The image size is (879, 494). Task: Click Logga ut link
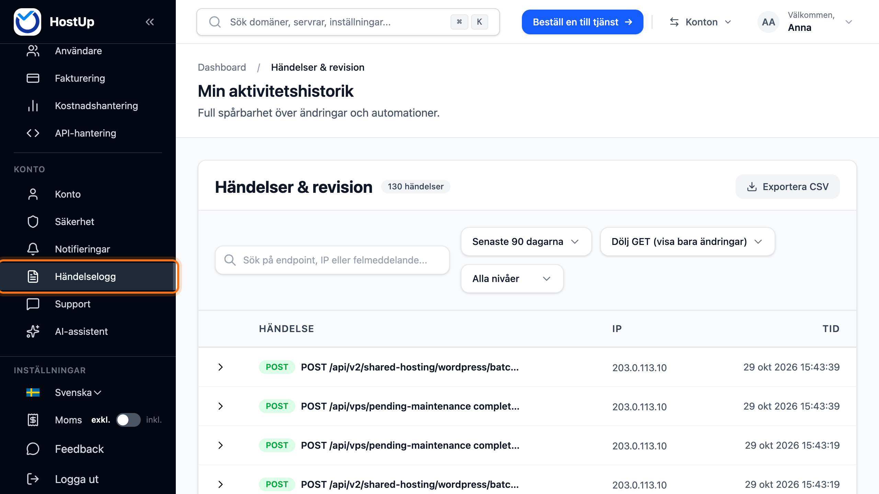point(77,479)
